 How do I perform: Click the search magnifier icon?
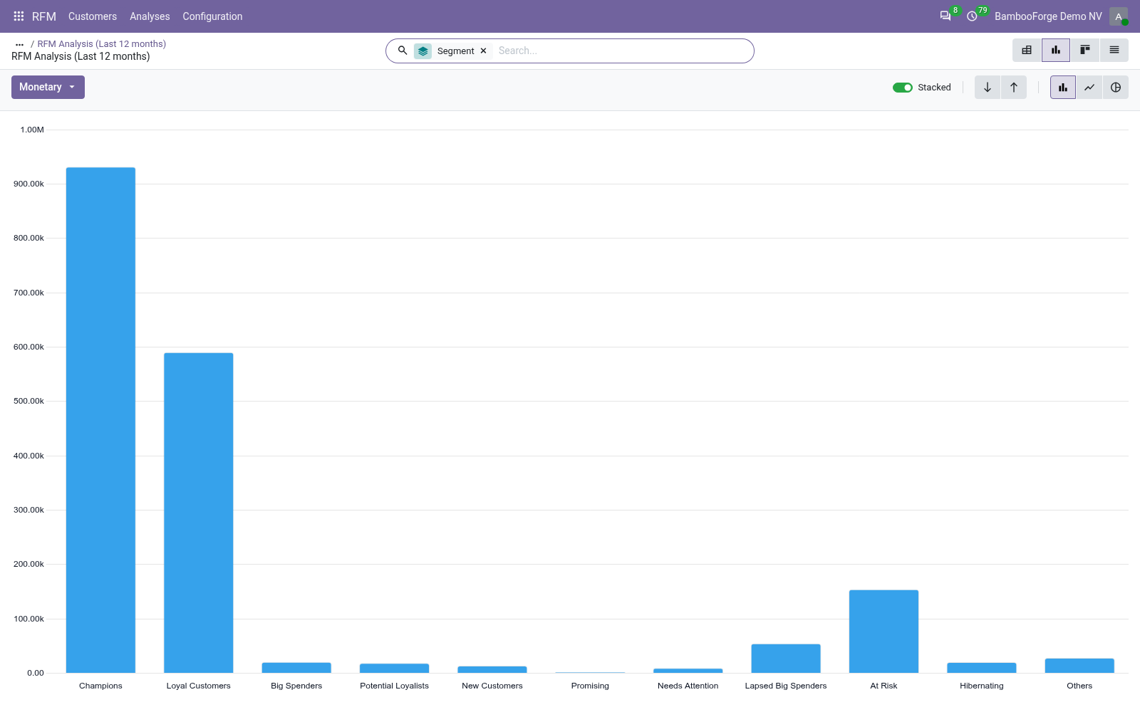403,51
